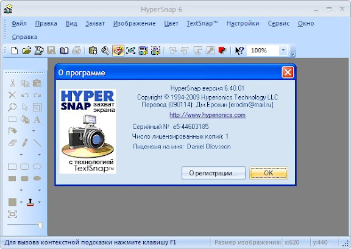Expand the arrow beside the rubber stamp tool
Image resolution: width=351 pixels, height=249 pixels.
(x=39, y=202)
